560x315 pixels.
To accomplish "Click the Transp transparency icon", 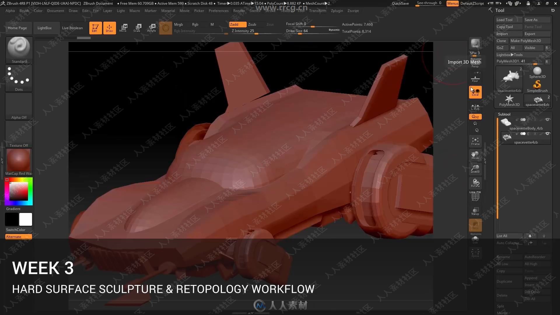I will point(475,211).
